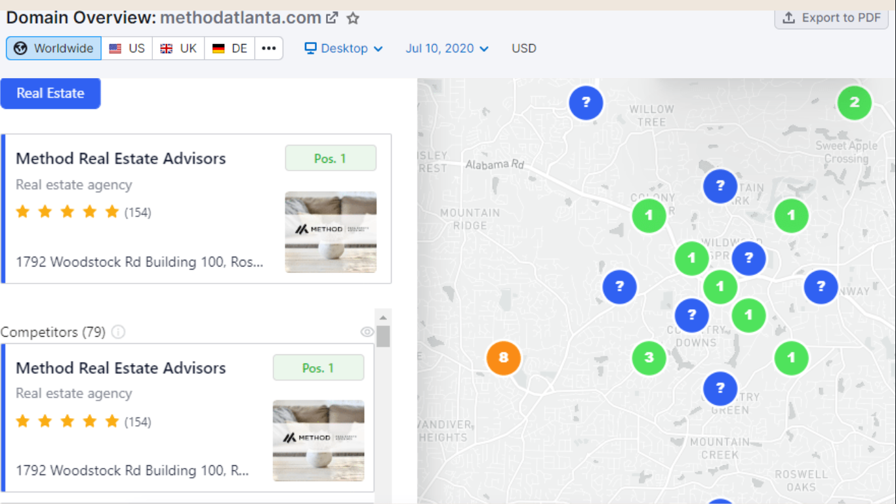Select the green map marker numbered 2
This screenshot has width=896, height=504.
854,102
